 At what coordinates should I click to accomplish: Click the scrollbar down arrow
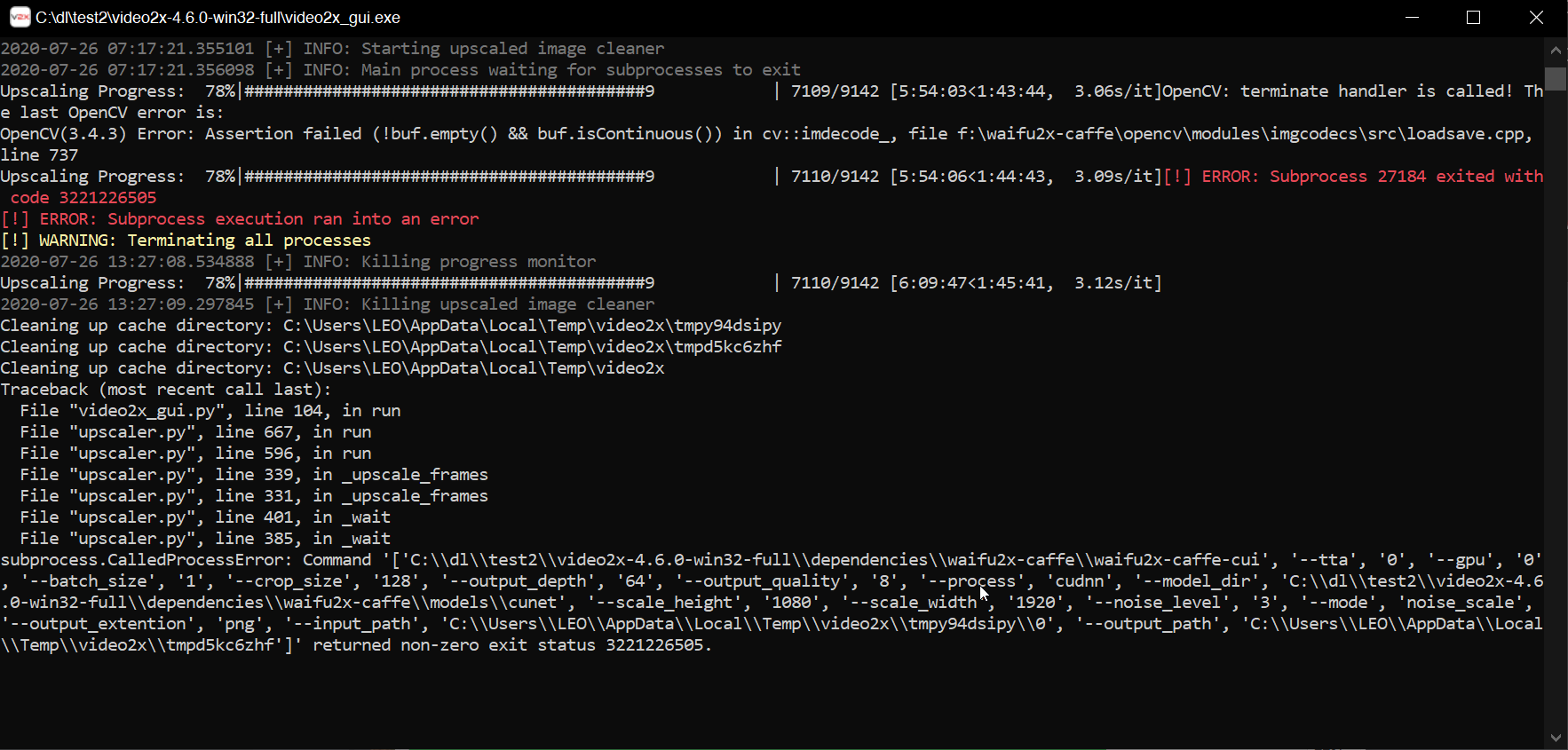(x=1556, y=738)
